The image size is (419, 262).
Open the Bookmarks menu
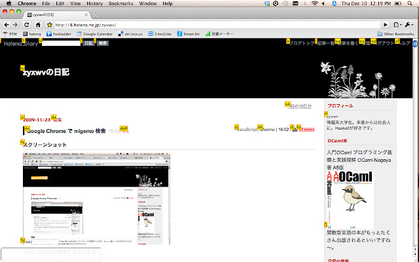[x=120, y=3]
